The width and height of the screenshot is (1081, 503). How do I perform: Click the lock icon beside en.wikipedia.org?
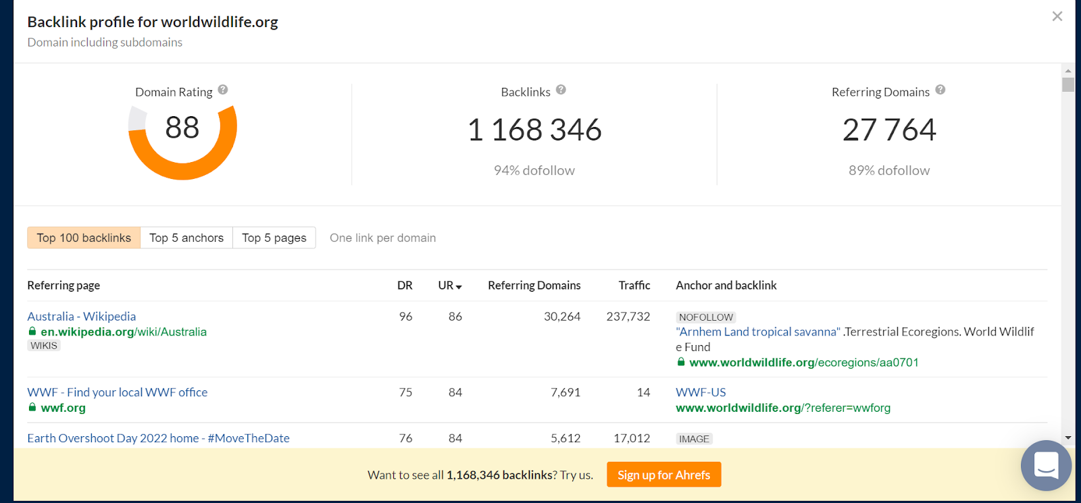click(x=32, y=332)
